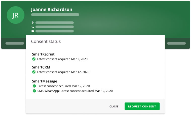The image size is (191, 115).
Task: Click the phone icon in profile header
Action: click(32, 27)
